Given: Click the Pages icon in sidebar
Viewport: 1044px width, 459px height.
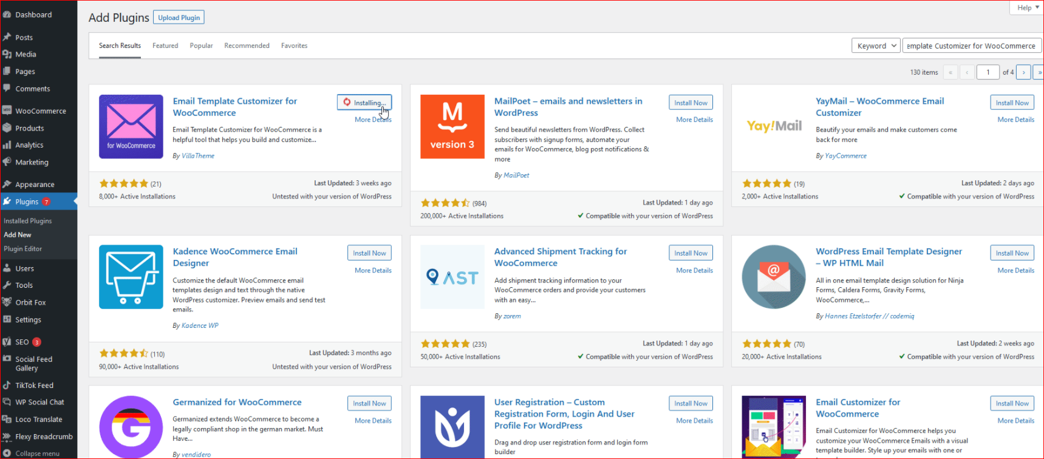Looking at the screenshot, I should [x=7, y=71].
